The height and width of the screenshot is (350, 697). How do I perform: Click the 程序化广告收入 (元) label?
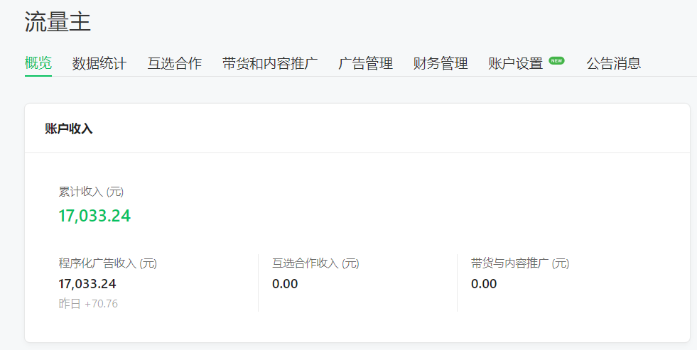(107, 263)
